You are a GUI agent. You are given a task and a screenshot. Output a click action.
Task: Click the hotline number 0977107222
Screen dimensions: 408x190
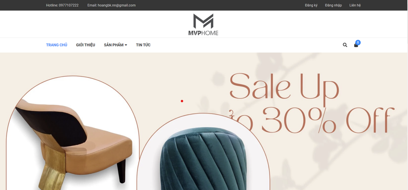coord(69,5)
